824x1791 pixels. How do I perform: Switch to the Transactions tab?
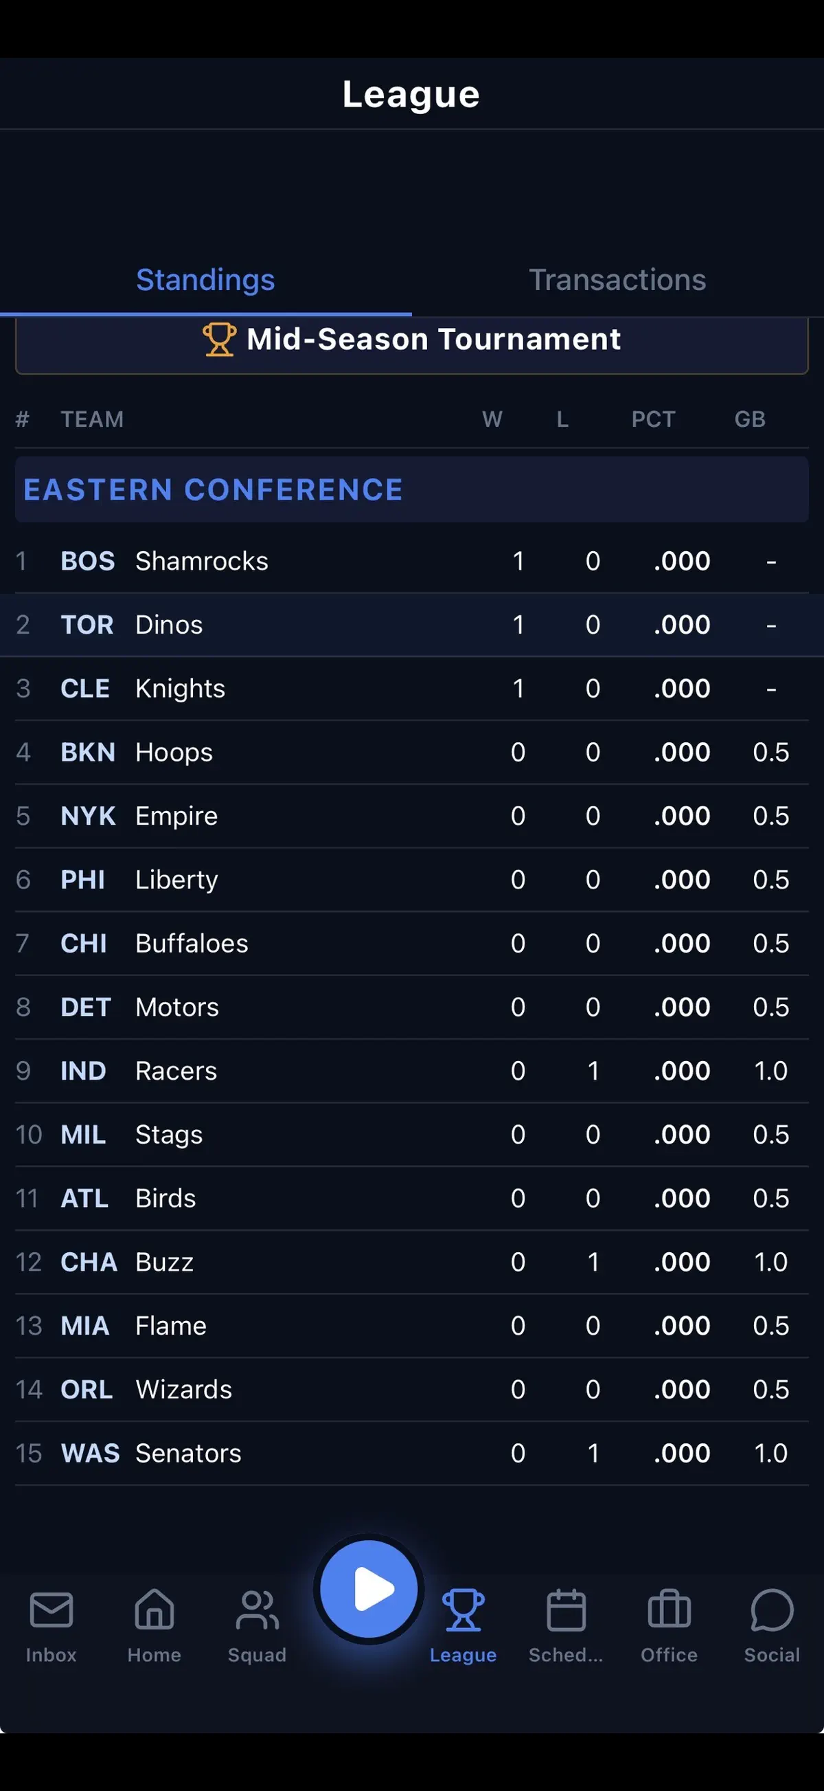tap(617, 280)
